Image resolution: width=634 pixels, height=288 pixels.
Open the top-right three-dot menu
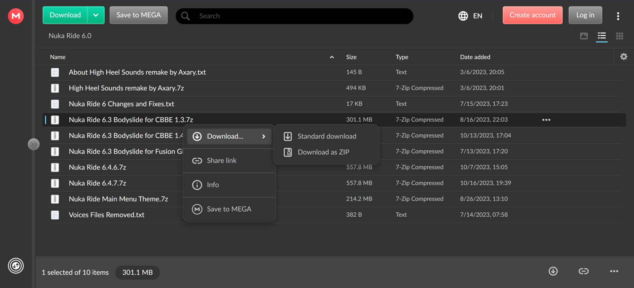click(x=618, y=16)
